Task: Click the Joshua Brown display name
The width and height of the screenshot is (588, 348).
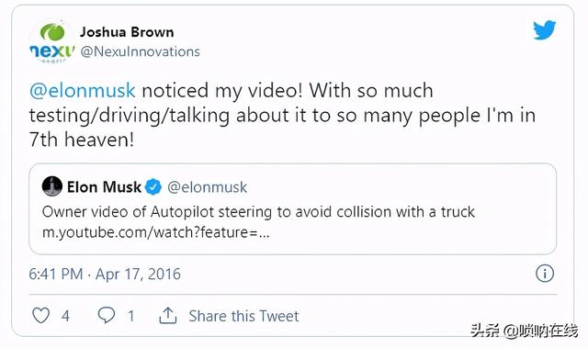Action: click(127, 32)
